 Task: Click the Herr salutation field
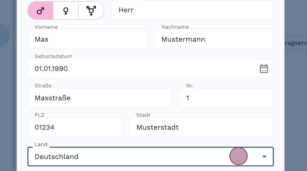[192, 10]
